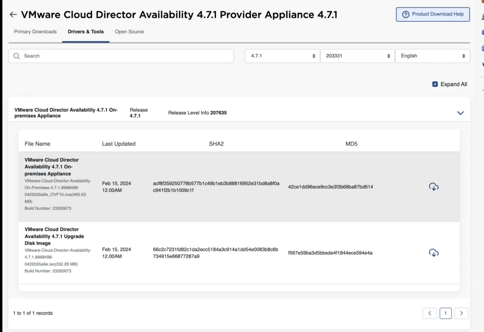
Task: Click the search magnifier icon
Action: click(17, 56)
